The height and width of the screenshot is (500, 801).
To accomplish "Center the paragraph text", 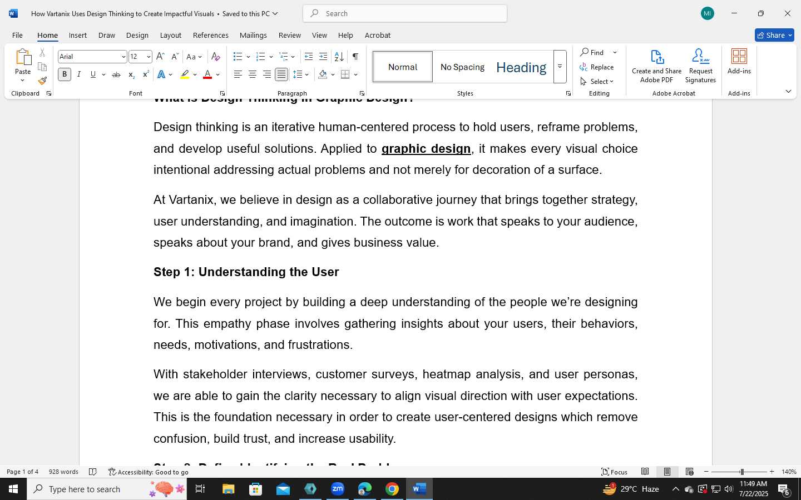I will [253, 74].
